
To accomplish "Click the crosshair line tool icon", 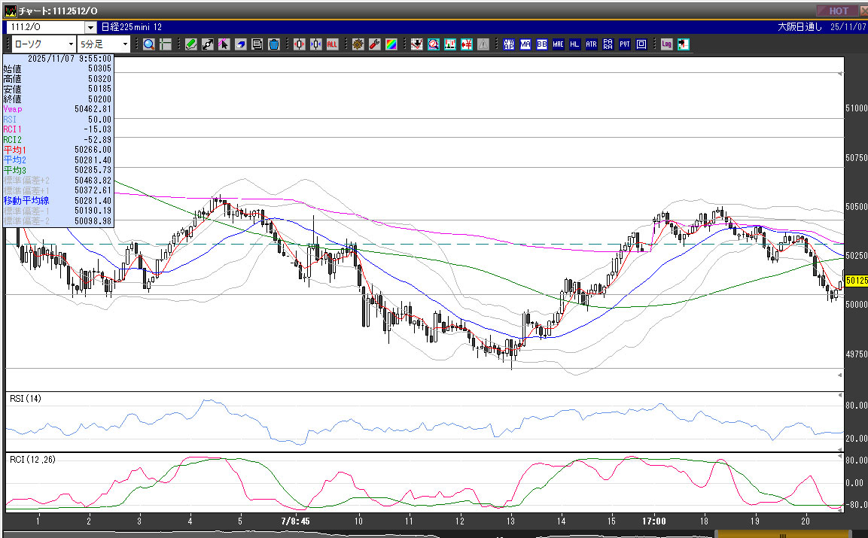I will (165, 44).
